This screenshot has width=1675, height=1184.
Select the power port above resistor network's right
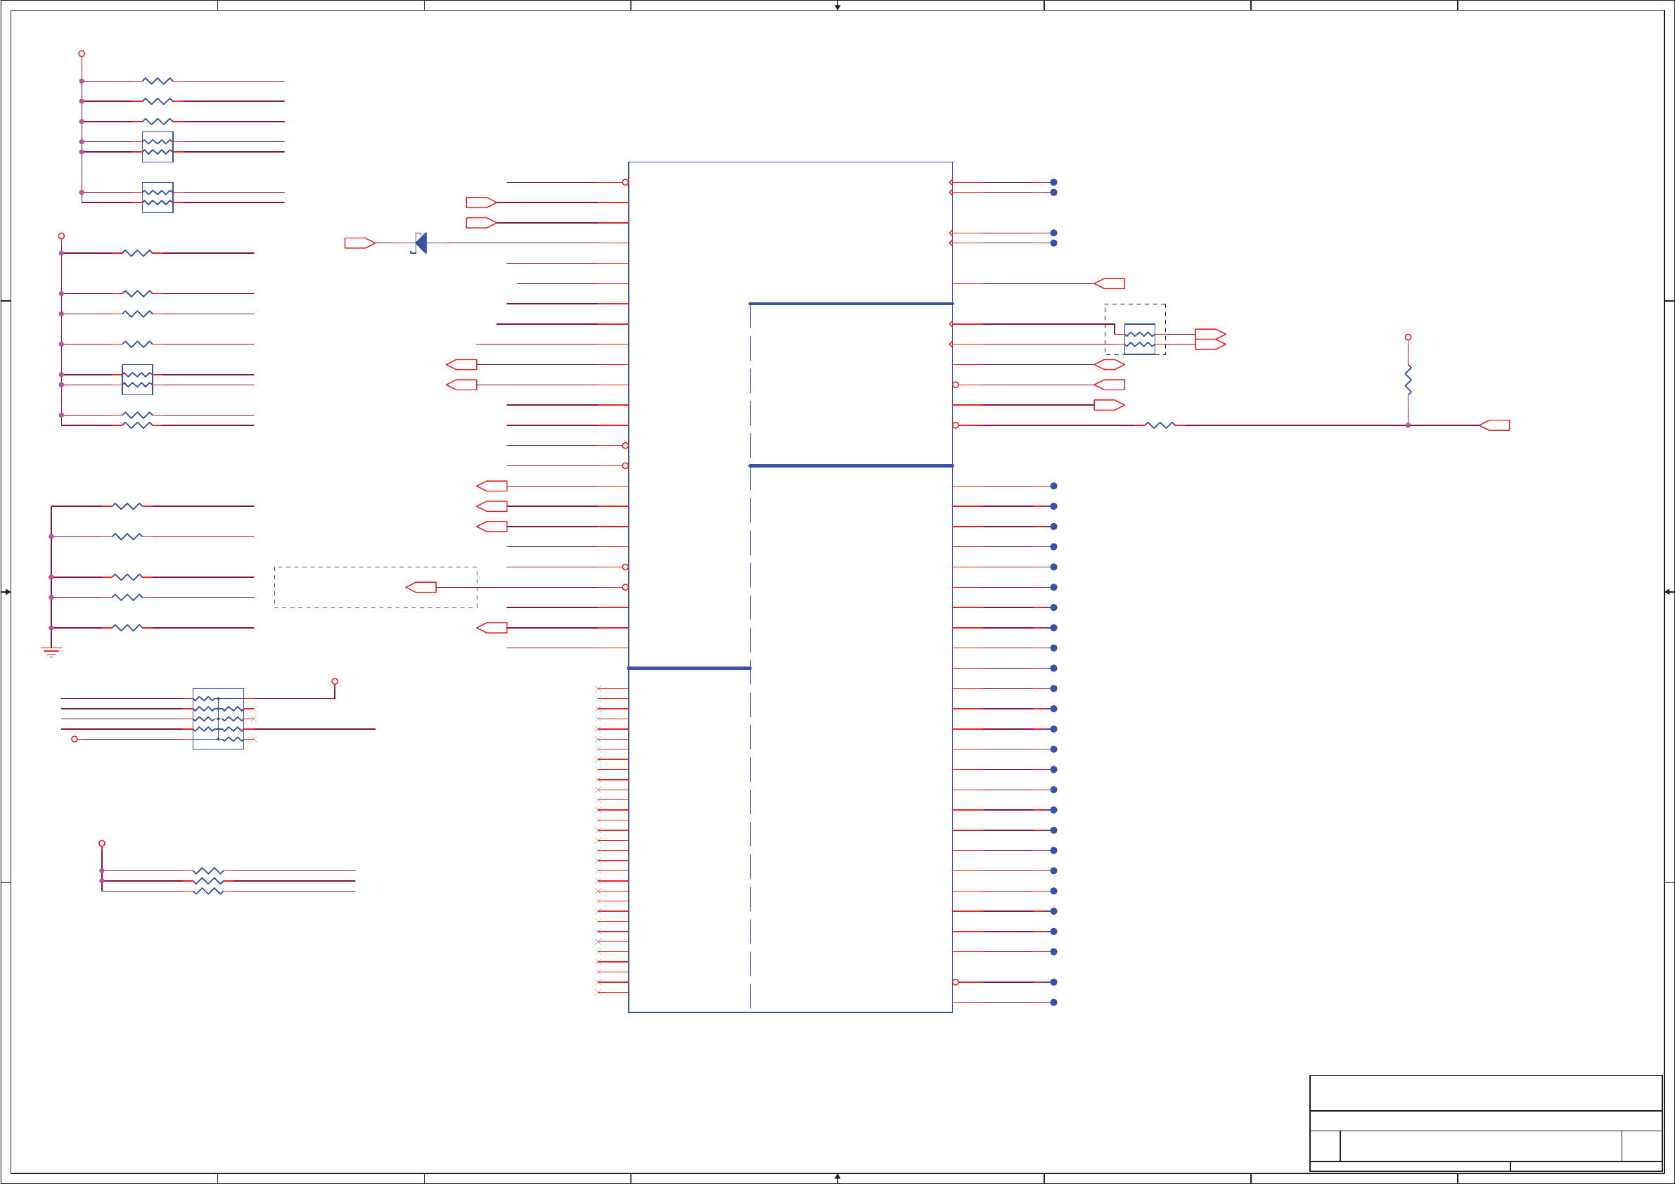tap(335, 681)
